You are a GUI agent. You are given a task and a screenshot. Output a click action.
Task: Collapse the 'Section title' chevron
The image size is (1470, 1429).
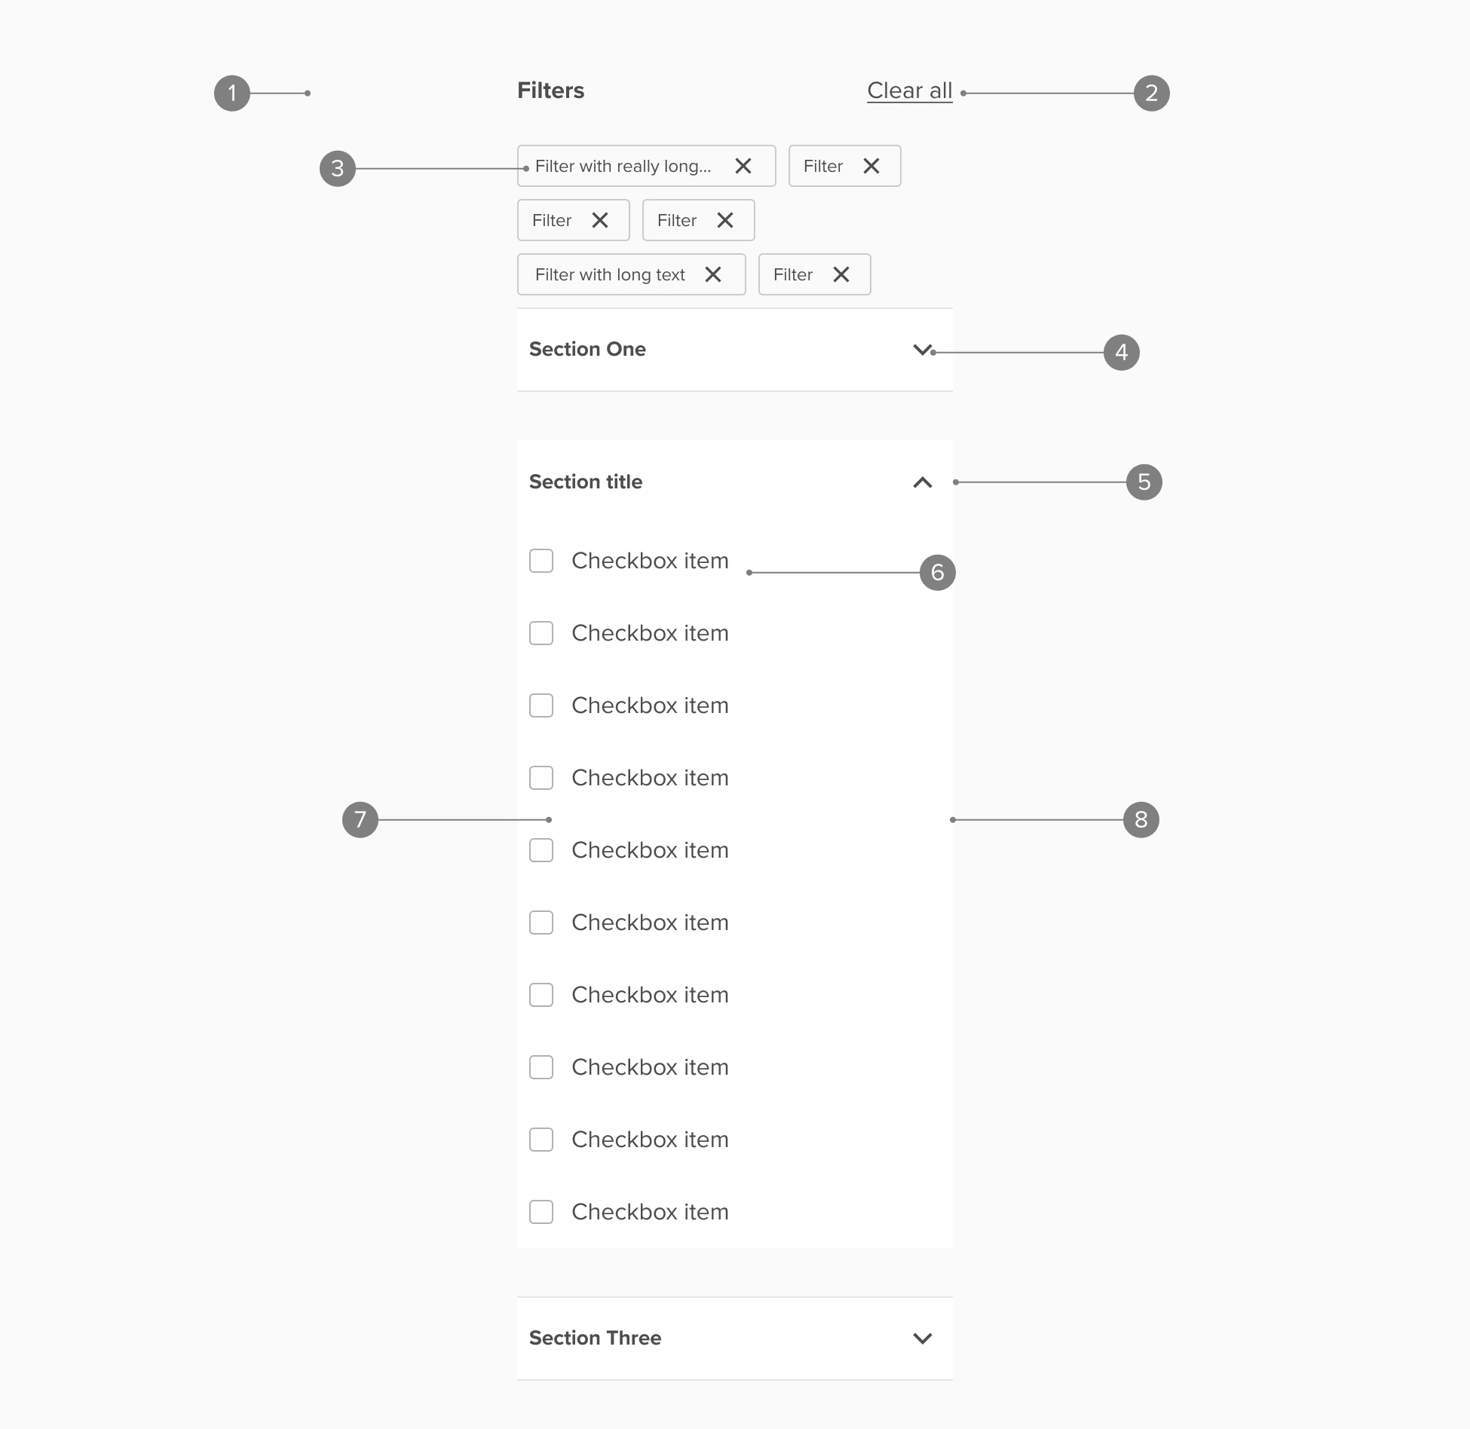(922, 482)
